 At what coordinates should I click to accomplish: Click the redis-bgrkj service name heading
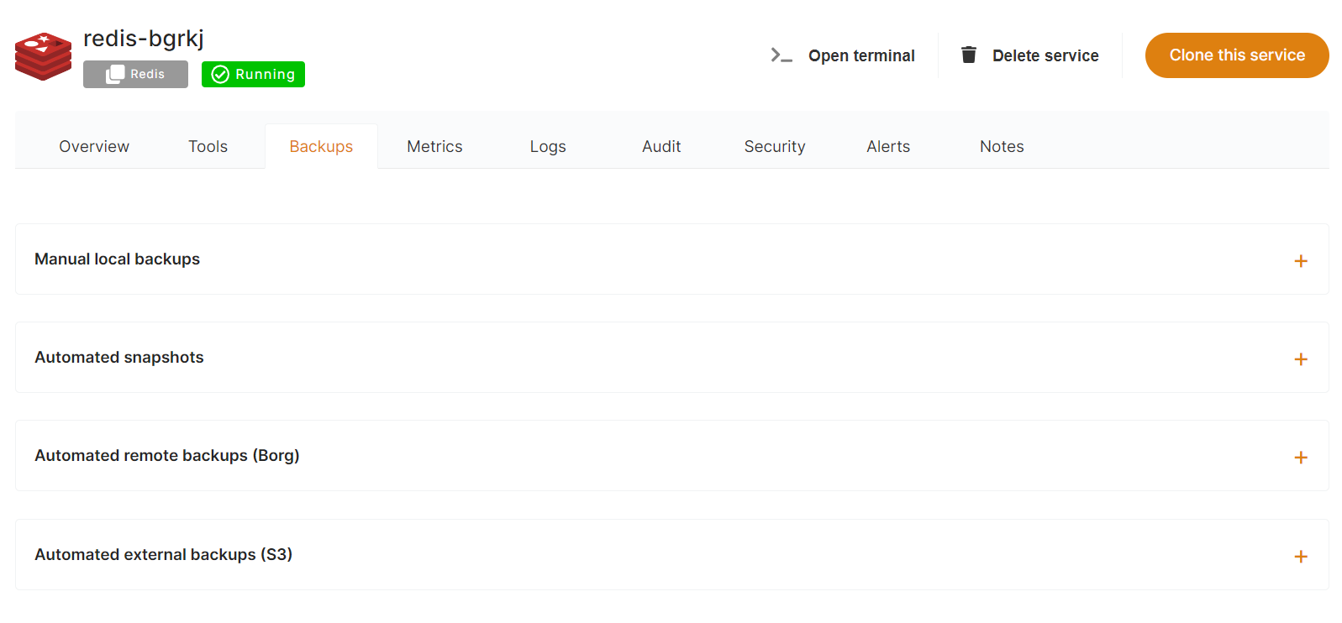[144, 39]
